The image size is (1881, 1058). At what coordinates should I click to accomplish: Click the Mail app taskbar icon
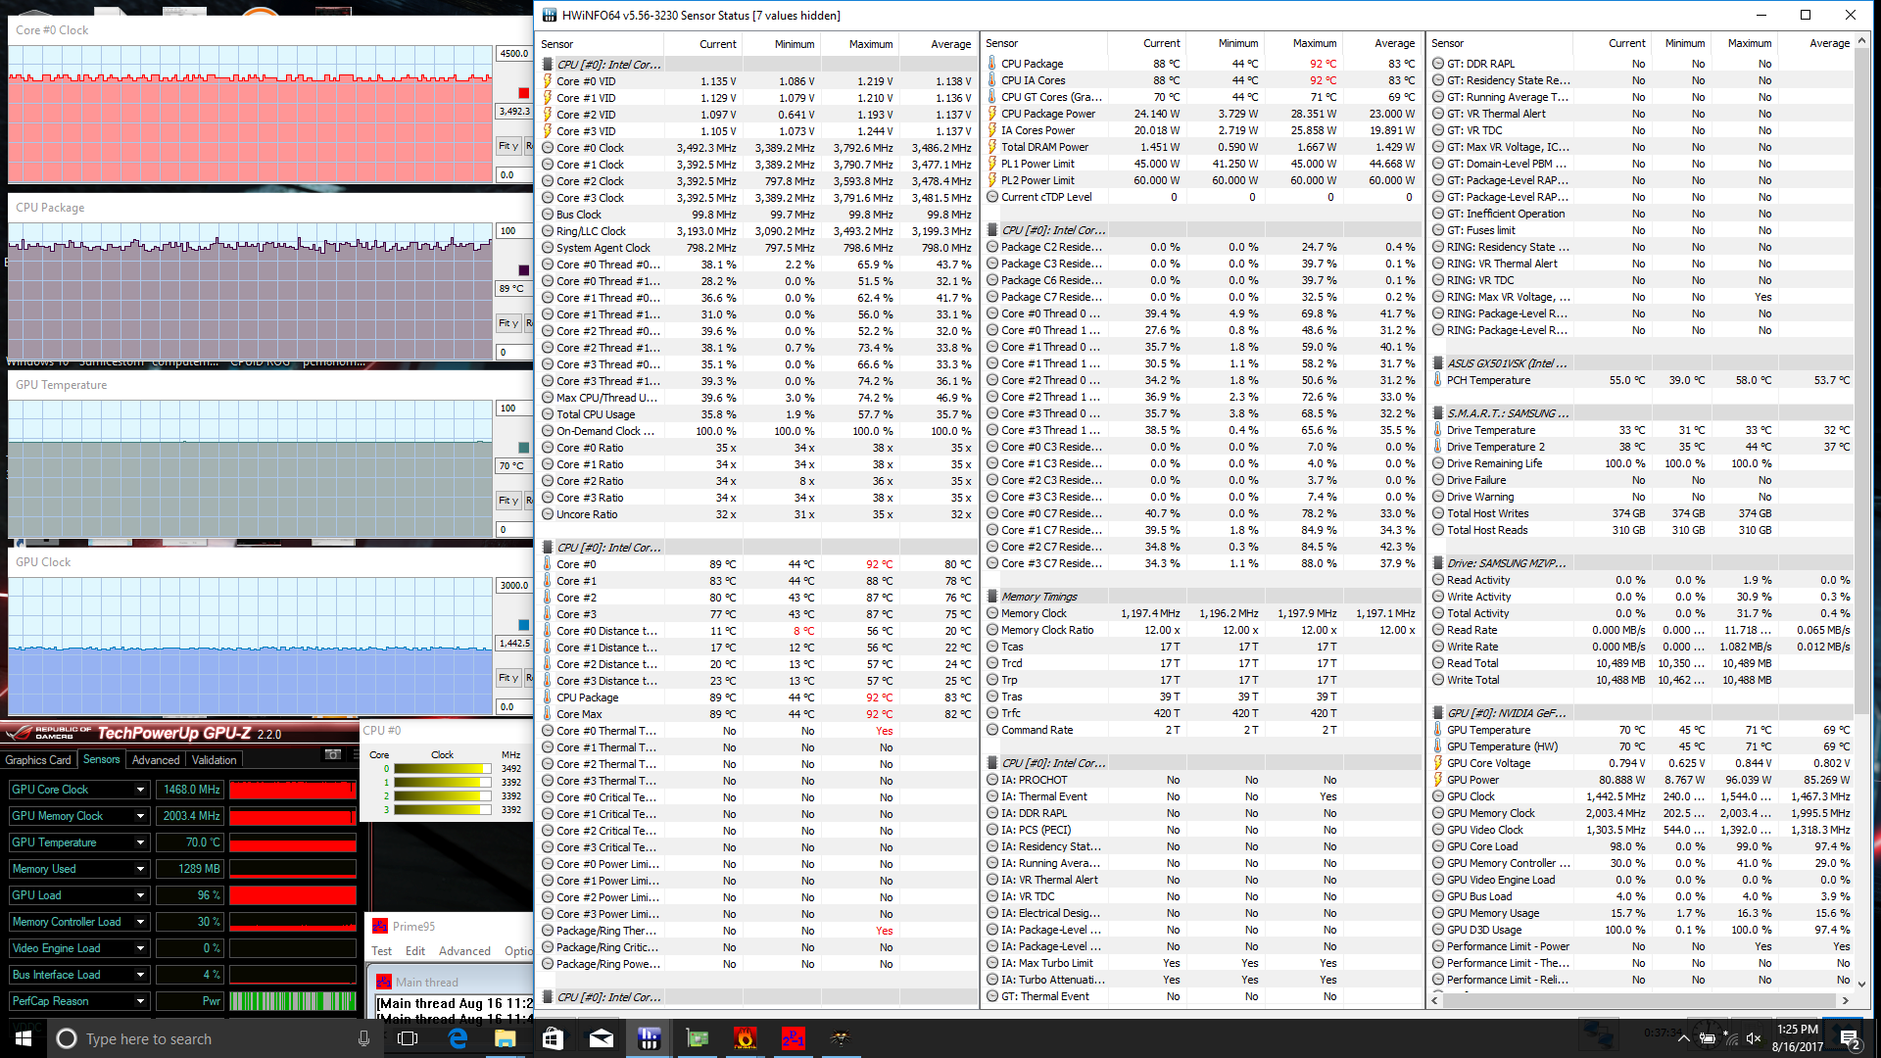point(601,1038)
